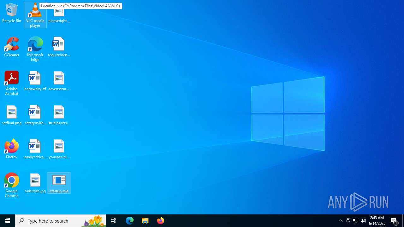
Task: Select the sevensatur... image file icon
Action: pos(59,81)
